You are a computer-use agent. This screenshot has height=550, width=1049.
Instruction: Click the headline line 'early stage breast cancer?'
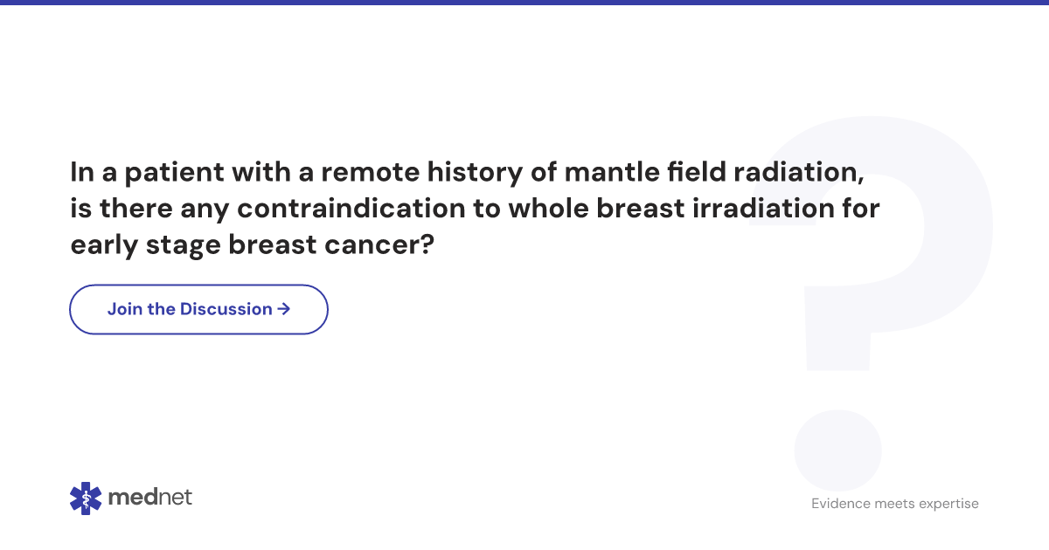[x=252, y=246]
